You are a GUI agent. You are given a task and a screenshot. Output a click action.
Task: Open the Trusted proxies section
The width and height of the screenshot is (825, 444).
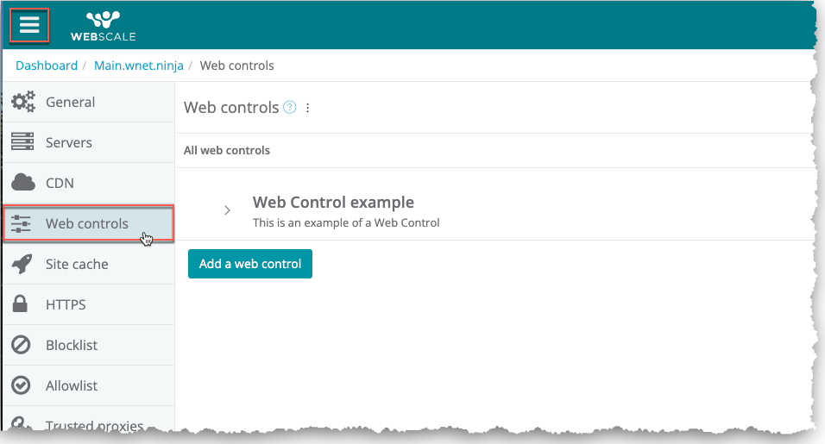95,424
